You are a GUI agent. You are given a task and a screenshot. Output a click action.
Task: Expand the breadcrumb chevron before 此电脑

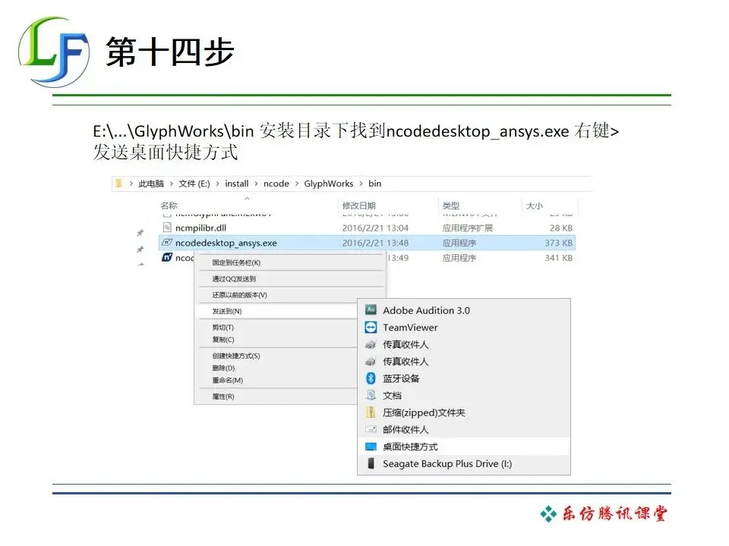click(131, 184)
